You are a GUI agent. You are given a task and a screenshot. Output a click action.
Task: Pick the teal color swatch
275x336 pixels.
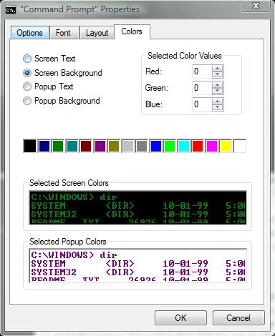pyautogui.click(x=72, y=146)
